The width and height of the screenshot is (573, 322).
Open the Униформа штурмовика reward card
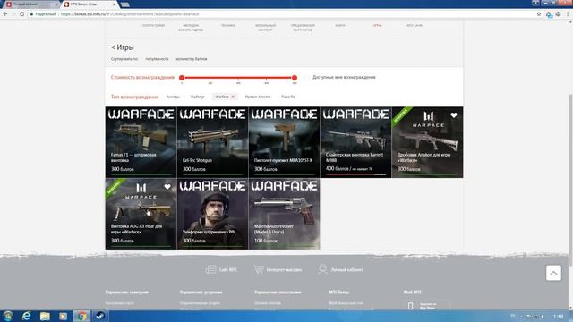point(212,214)
